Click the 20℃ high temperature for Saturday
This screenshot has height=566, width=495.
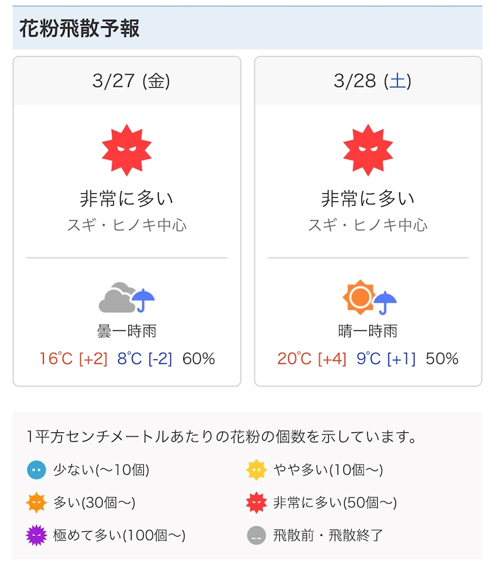pos(295,358)
